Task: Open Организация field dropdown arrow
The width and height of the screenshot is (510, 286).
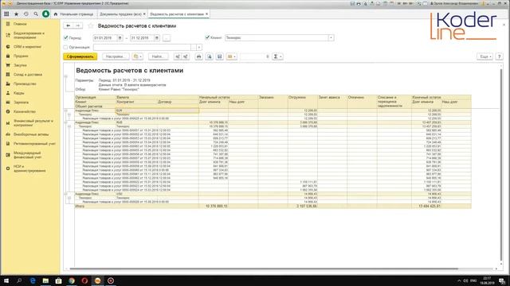Action: 199,48
